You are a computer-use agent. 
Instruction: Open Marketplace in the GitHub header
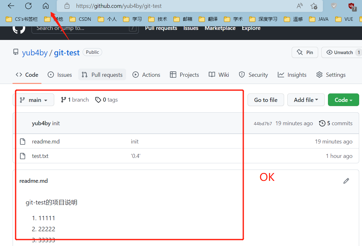(220, 28)
